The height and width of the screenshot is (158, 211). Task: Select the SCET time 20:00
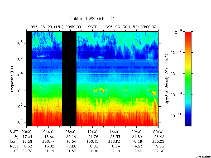tap(136, 132)
